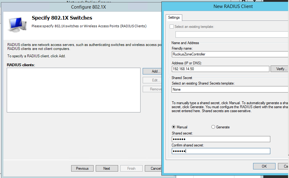Choose the Generate shared secret option

[213, 127]
